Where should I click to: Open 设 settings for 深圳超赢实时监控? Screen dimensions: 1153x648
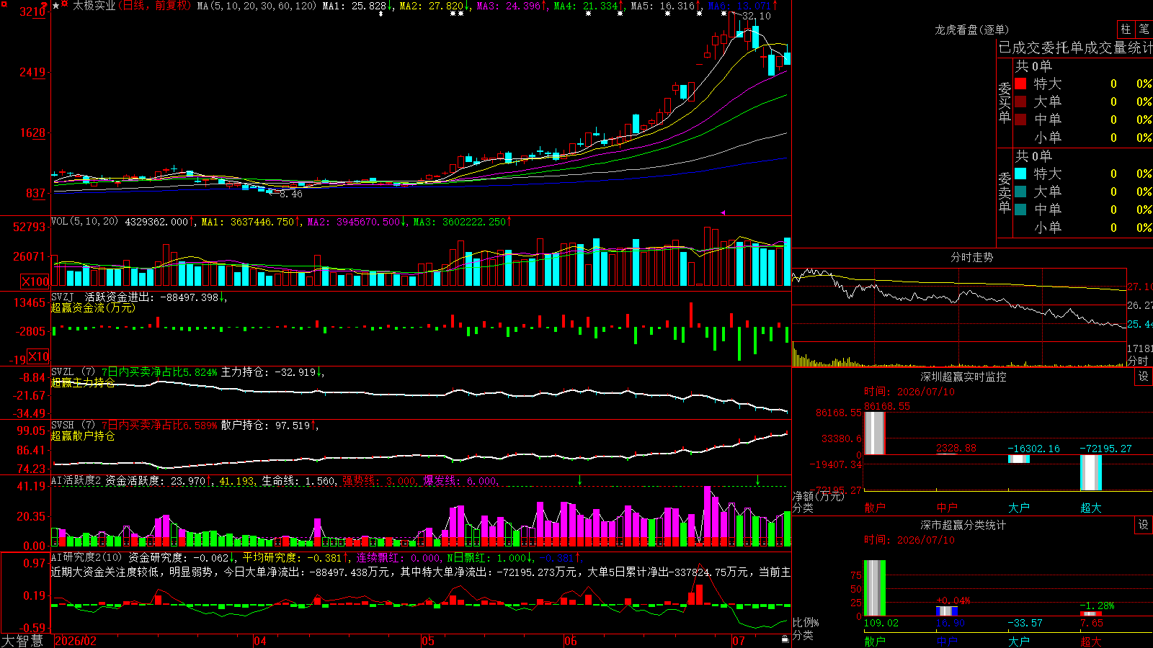(x=1143, y=377)
